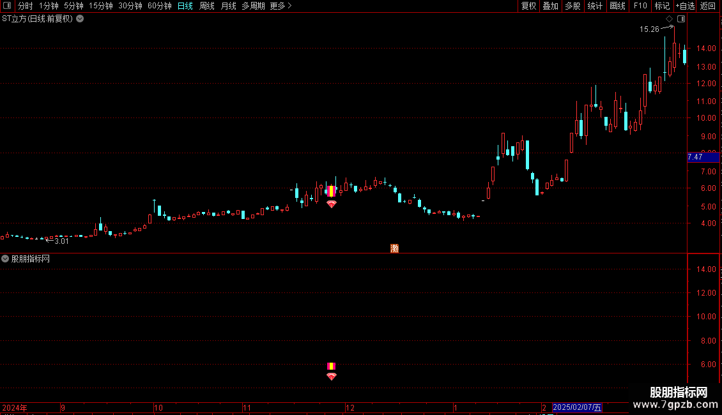Image resolution: width=722 pixels, height=415 pixels.
Task: Click the 10.00 level on indicator axis
Action: pos(706,317)
